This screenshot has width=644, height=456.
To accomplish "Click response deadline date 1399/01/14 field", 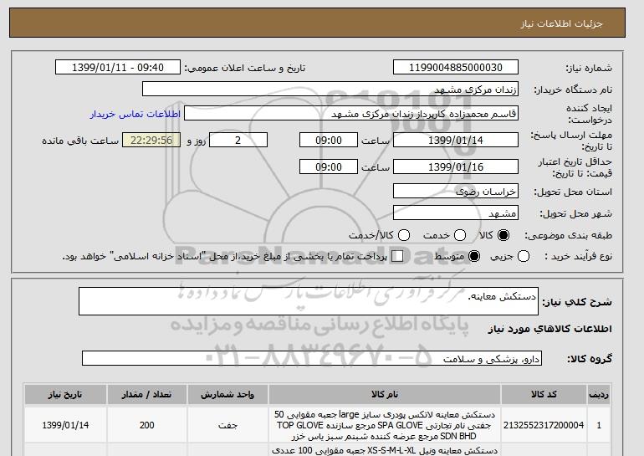I will tap(456, 140).
